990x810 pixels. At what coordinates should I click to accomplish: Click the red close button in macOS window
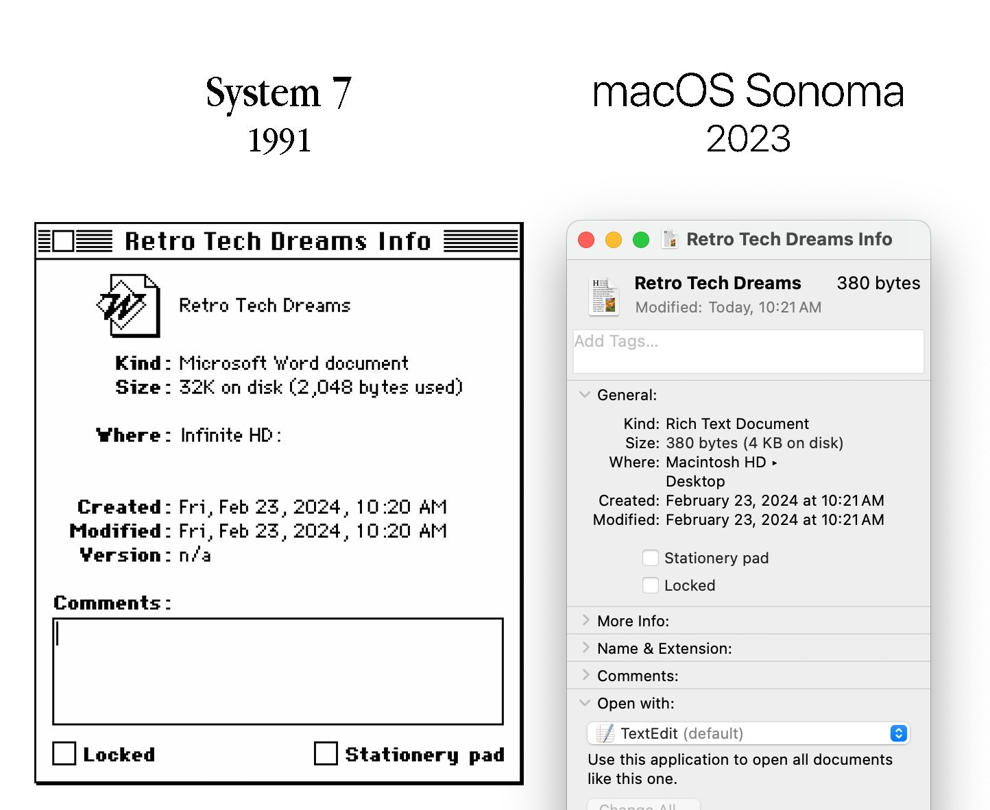pos(586,240)
